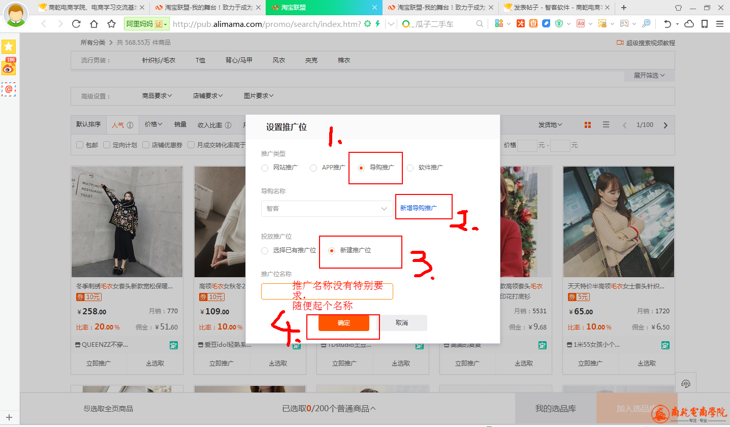Expand 商品要求 dropdown
730x427 pixels.
[x=157, y=95]
